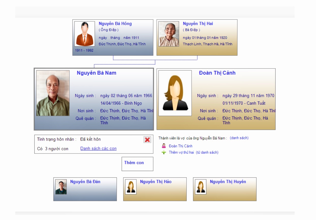
Task: Click the Thêm vợ thứ hai link
Action: (x=181, y=153)
